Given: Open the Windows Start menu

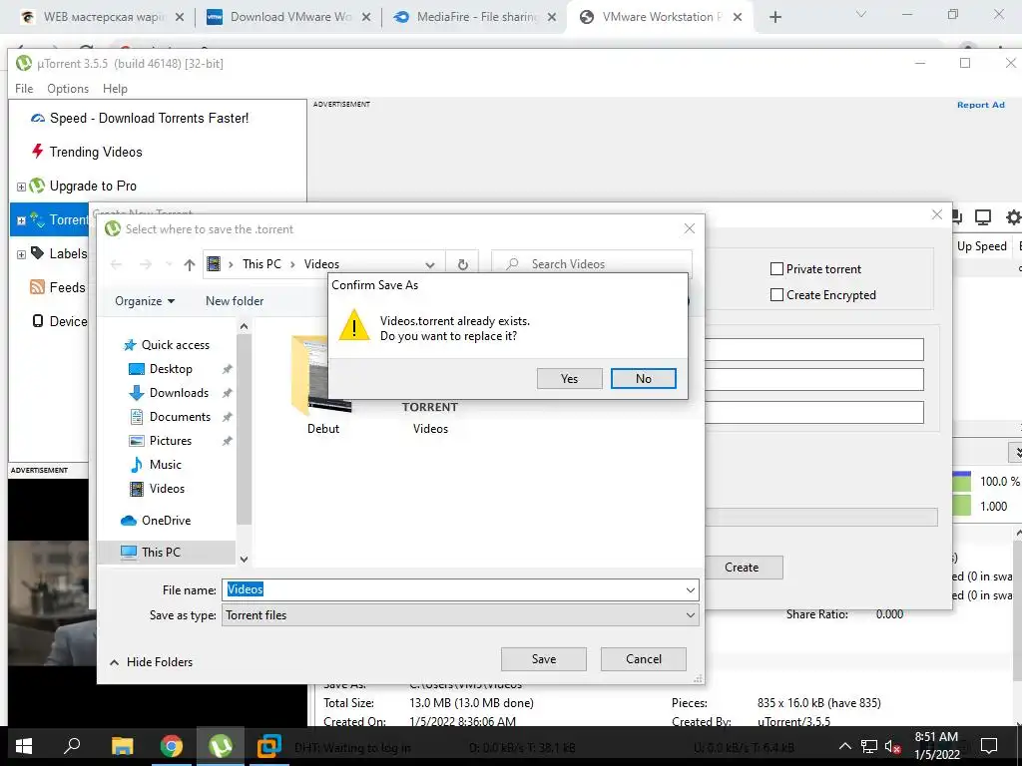Looking at the screenshot, I should click(24, 746).
